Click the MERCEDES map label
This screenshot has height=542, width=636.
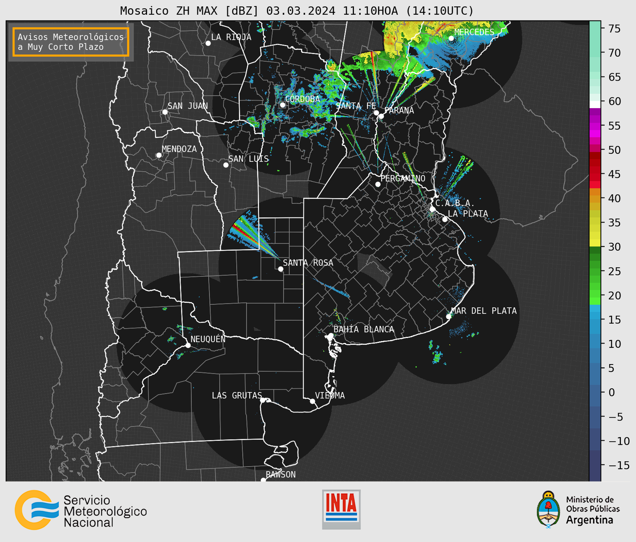[474, 32]
